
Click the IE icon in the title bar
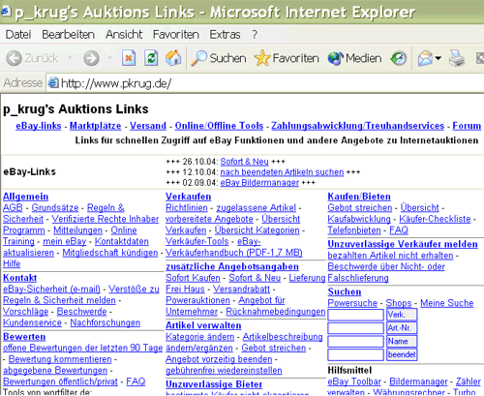[x=6, y=12]
